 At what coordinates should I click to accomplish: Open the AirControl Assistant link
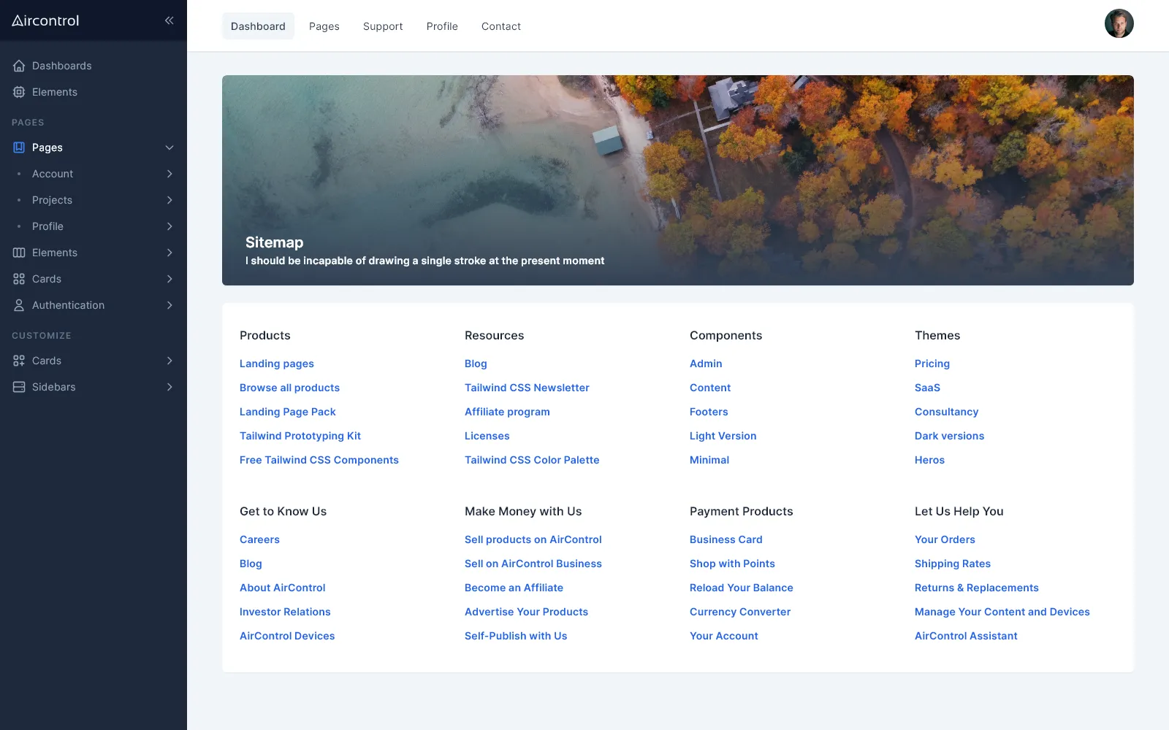click(966, 636)
